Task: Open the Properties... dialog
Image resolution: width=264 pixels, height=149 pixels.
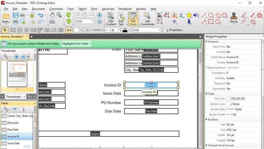Action: tap(175, 30)
